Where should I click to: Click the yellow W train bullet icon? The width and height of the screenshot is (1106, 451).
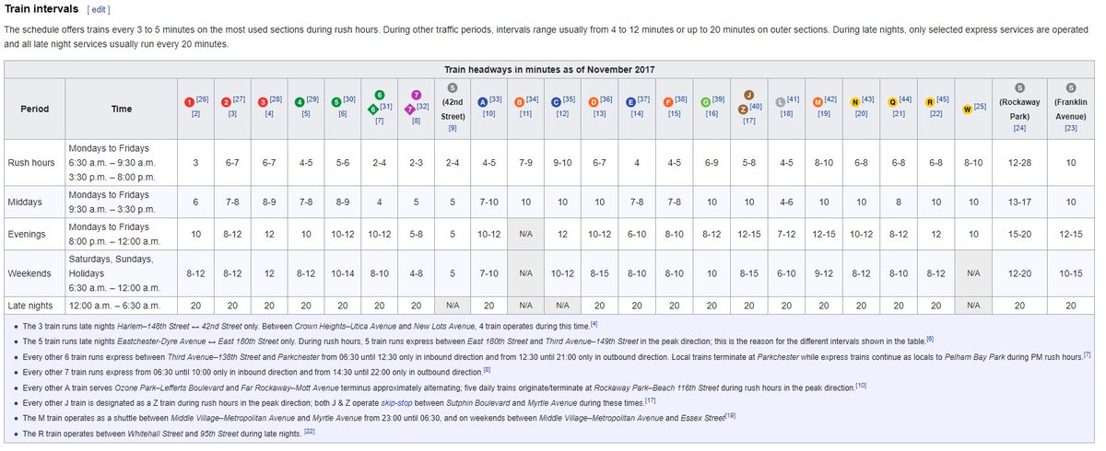(x=966, y=108)
